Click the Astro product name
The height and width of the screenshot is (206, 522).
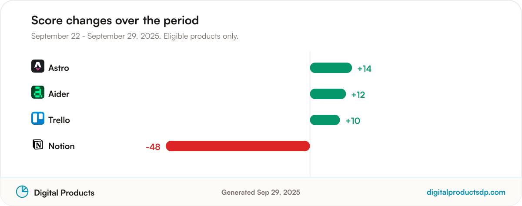pos(59,68)
